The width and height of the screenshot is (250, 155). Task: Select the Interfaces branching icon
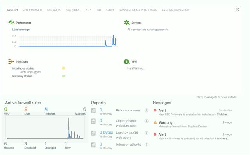(11, 61)
